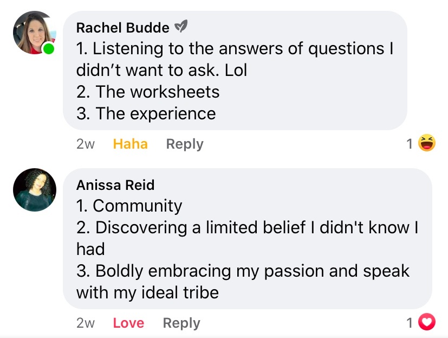
Task: Reply to Anissa Reid's comment
Action: click(x=181, y=323)
